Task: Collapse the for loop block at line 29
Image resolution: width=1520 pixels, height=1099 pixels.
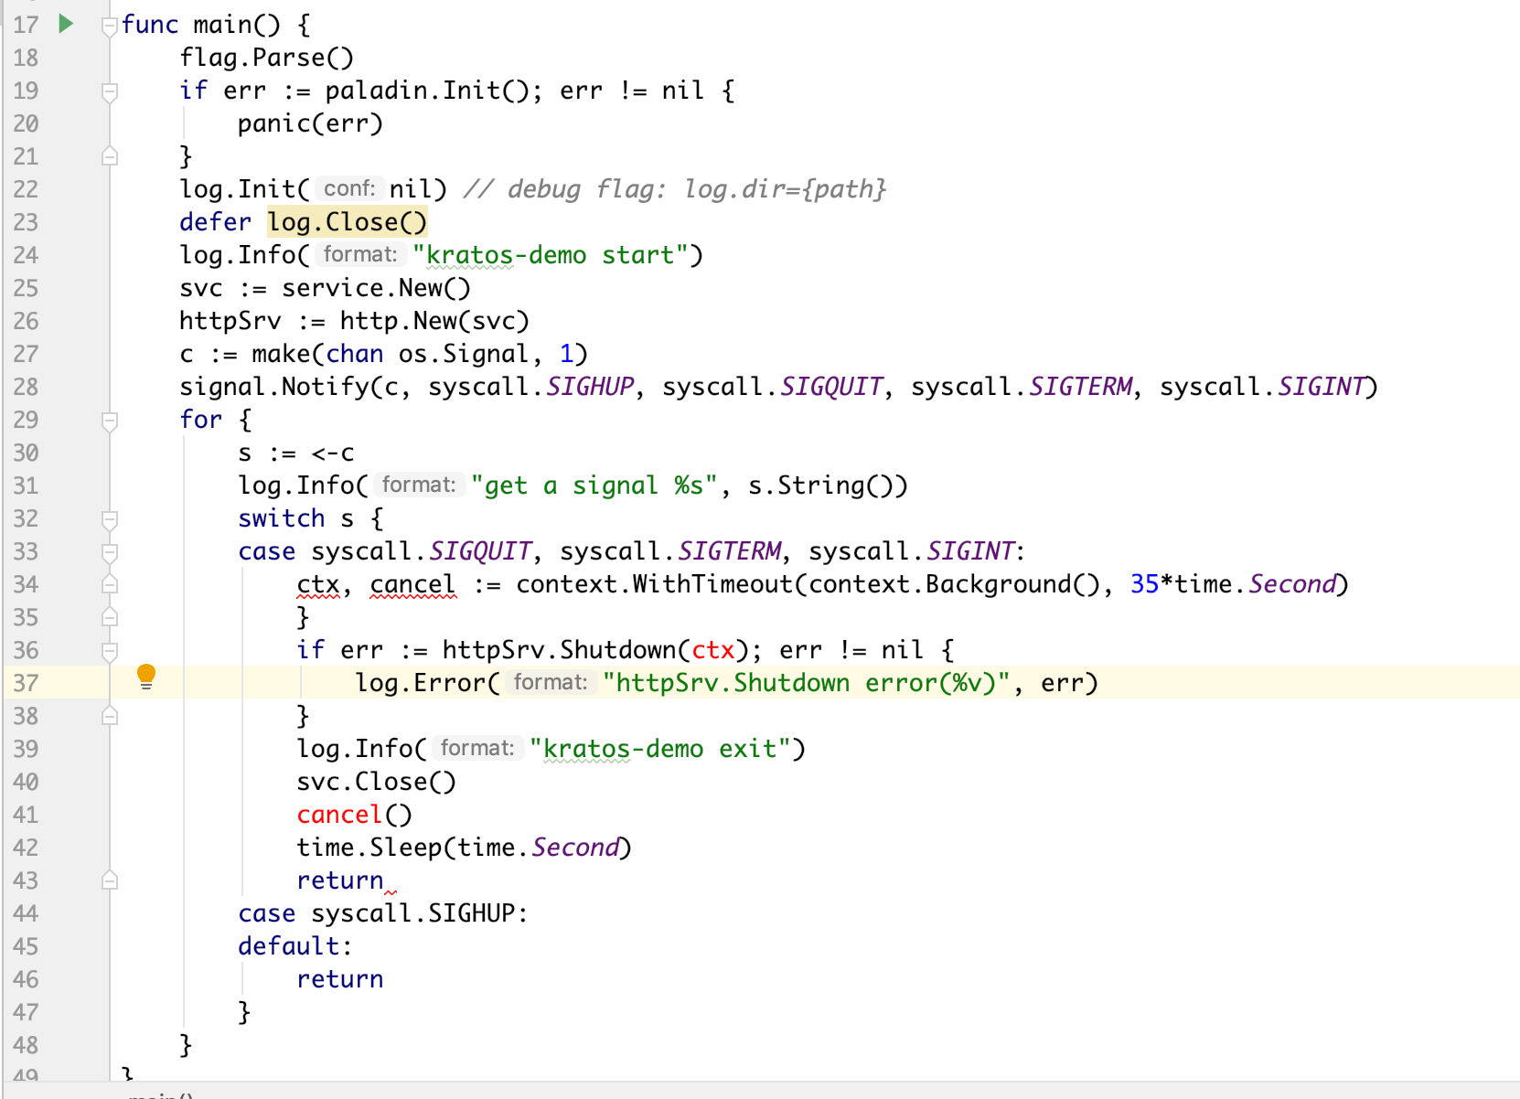Action: coord(110,420)
